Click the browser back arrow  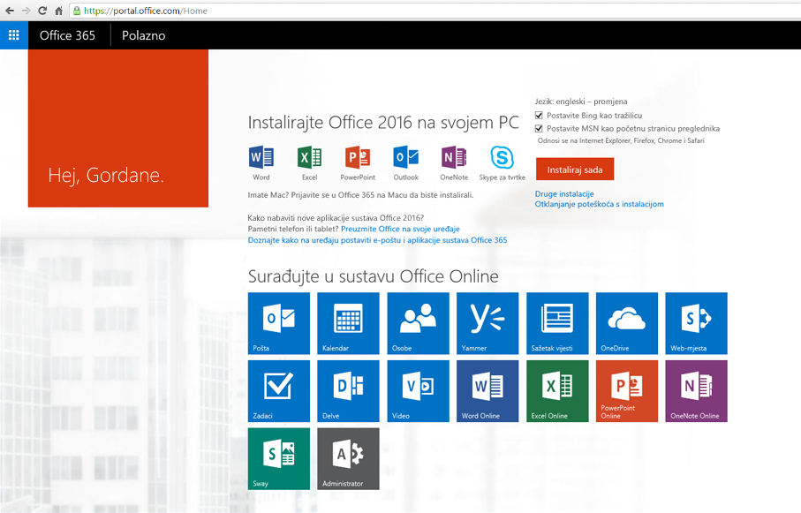10,11
